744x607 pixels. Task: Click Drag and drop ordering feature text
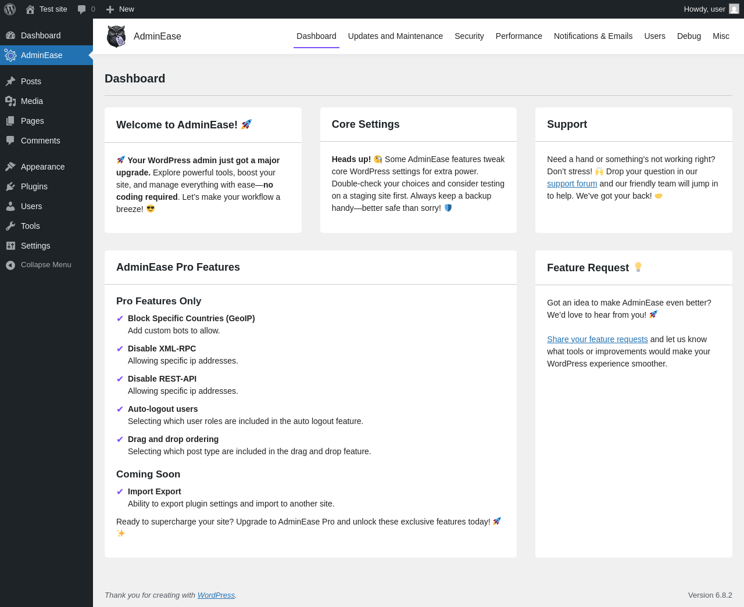coord(173,439)
